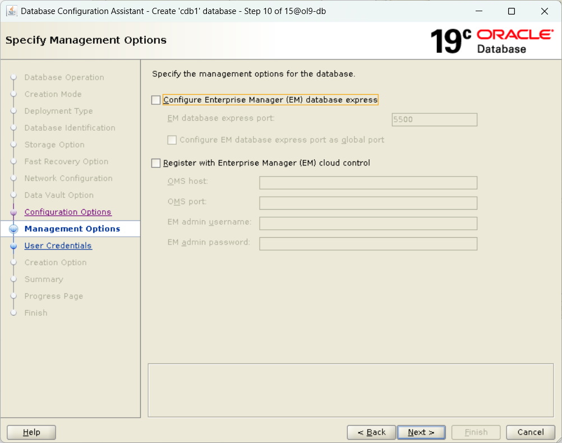Click the Database Identification step label
This screenshot has height=443, width=562.
[70, 128]
